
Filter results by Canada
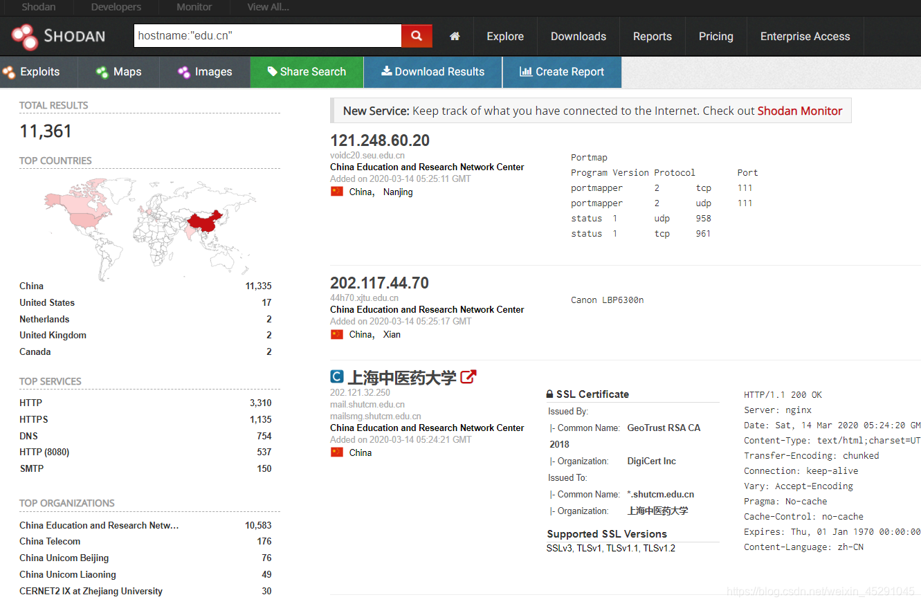(35, 351)
